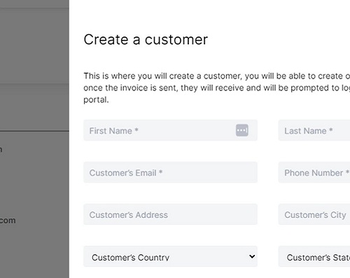
Task: Click the chevron arrow on Customer's Country
Action: click(x=252, y=256)
